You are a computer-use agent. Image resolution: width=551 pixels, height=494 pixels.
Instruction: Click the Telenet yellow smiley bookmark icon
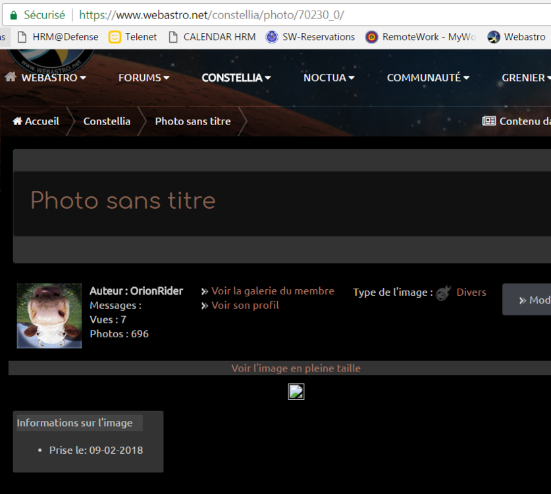115,37
